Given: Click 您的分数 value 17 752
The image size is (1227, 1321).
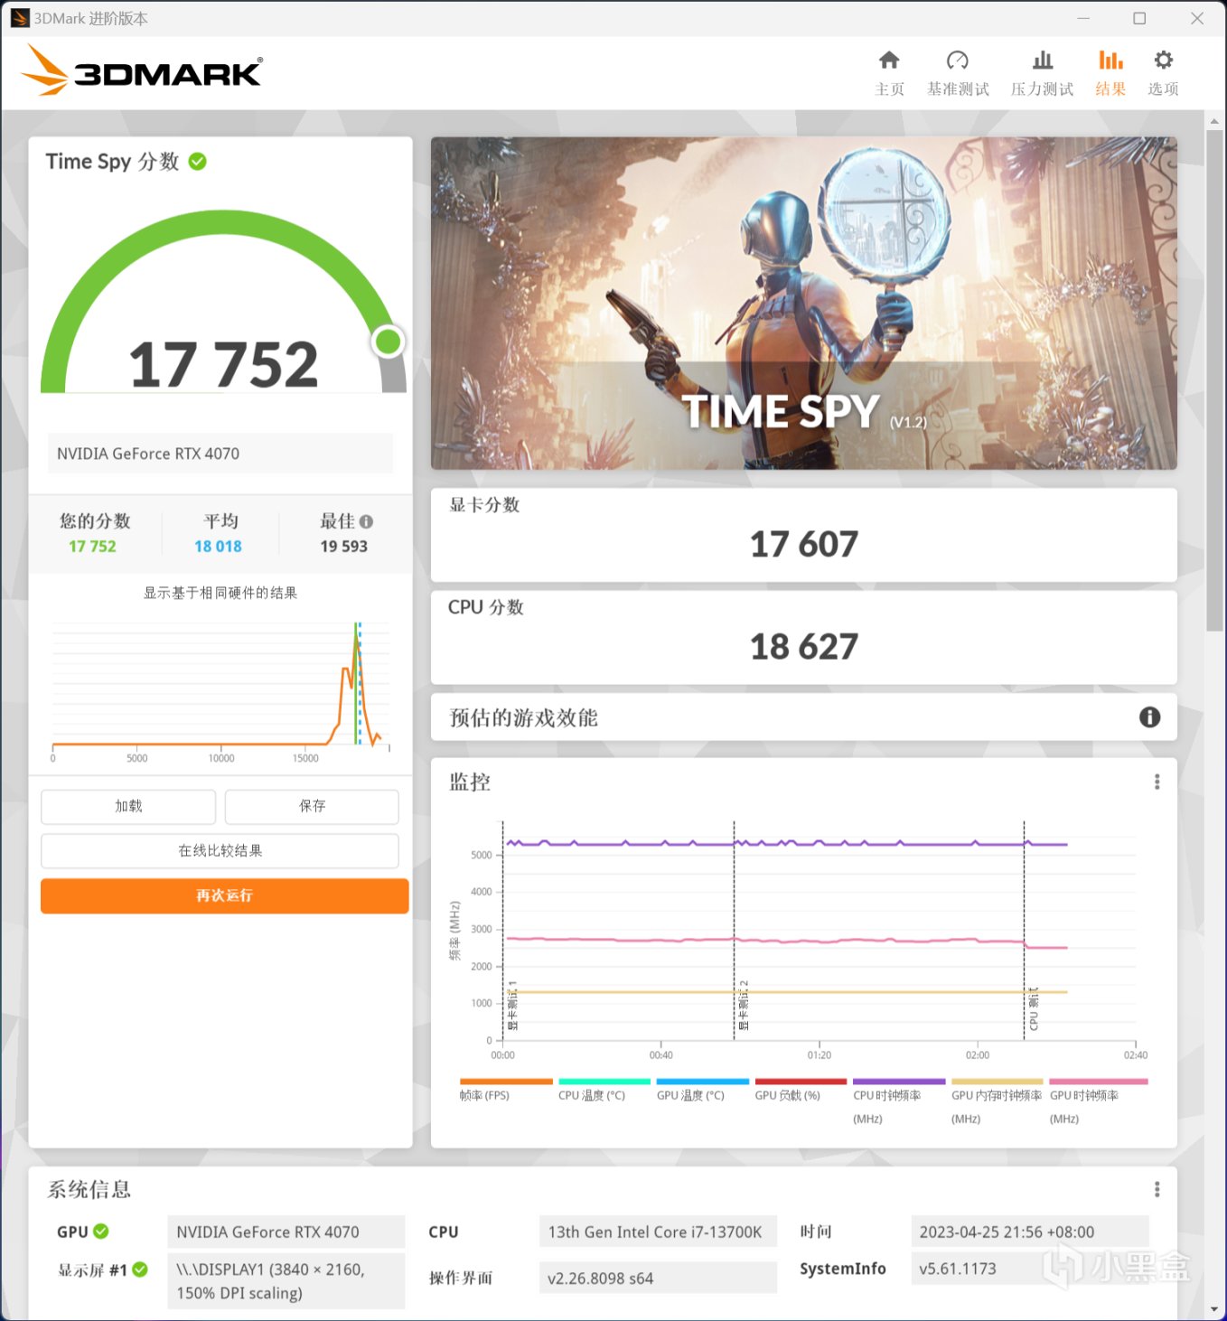Looking at the screenshot, I should point(92,547).
